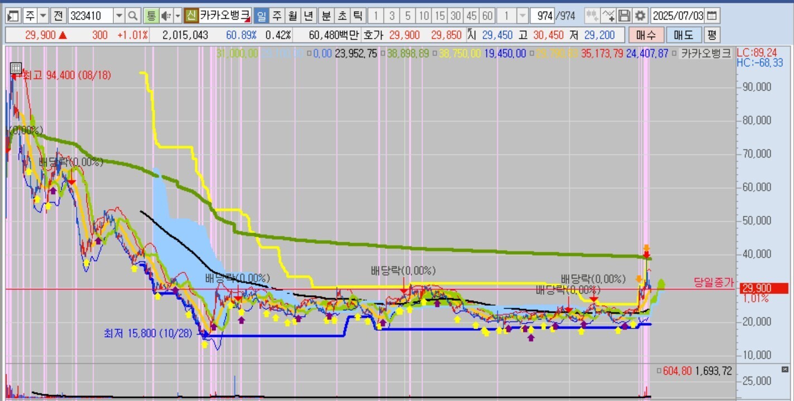Open the calendar date picker icon
This screenshot has width=794, height=401.
713,16
